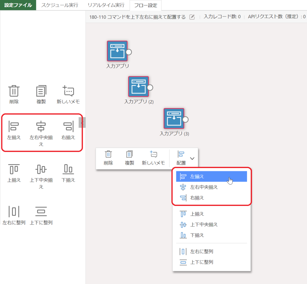The height and width of the screenshot is (284, 307).
Task: Align right using the left panel icon
Action: (x=68, y=126)
